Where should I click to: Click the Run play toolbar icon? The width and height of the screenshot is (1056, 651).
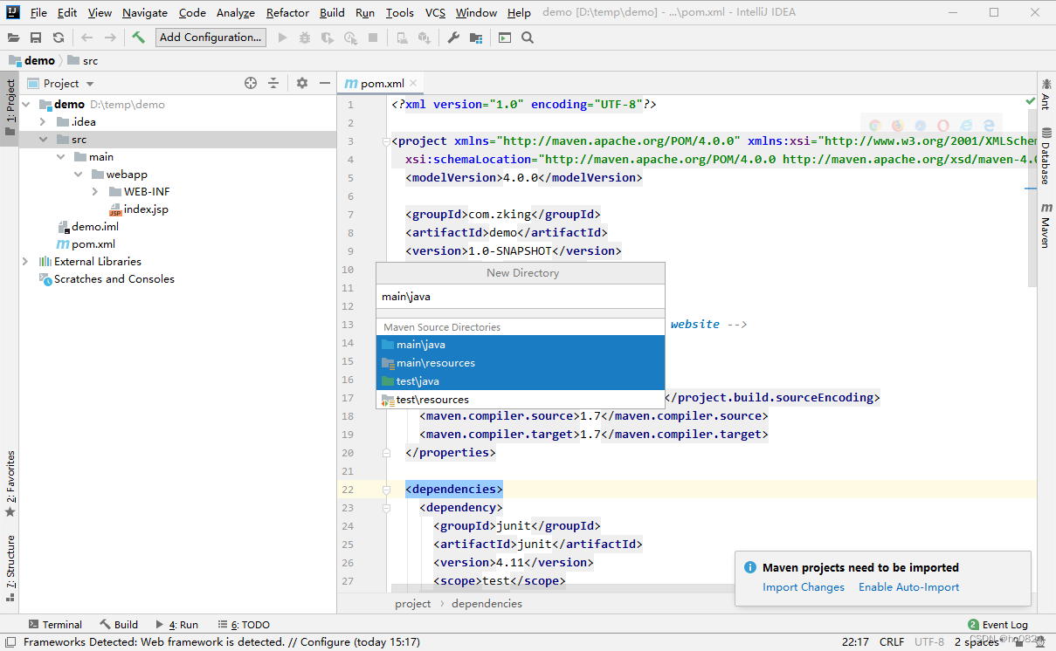pos(282,38)
